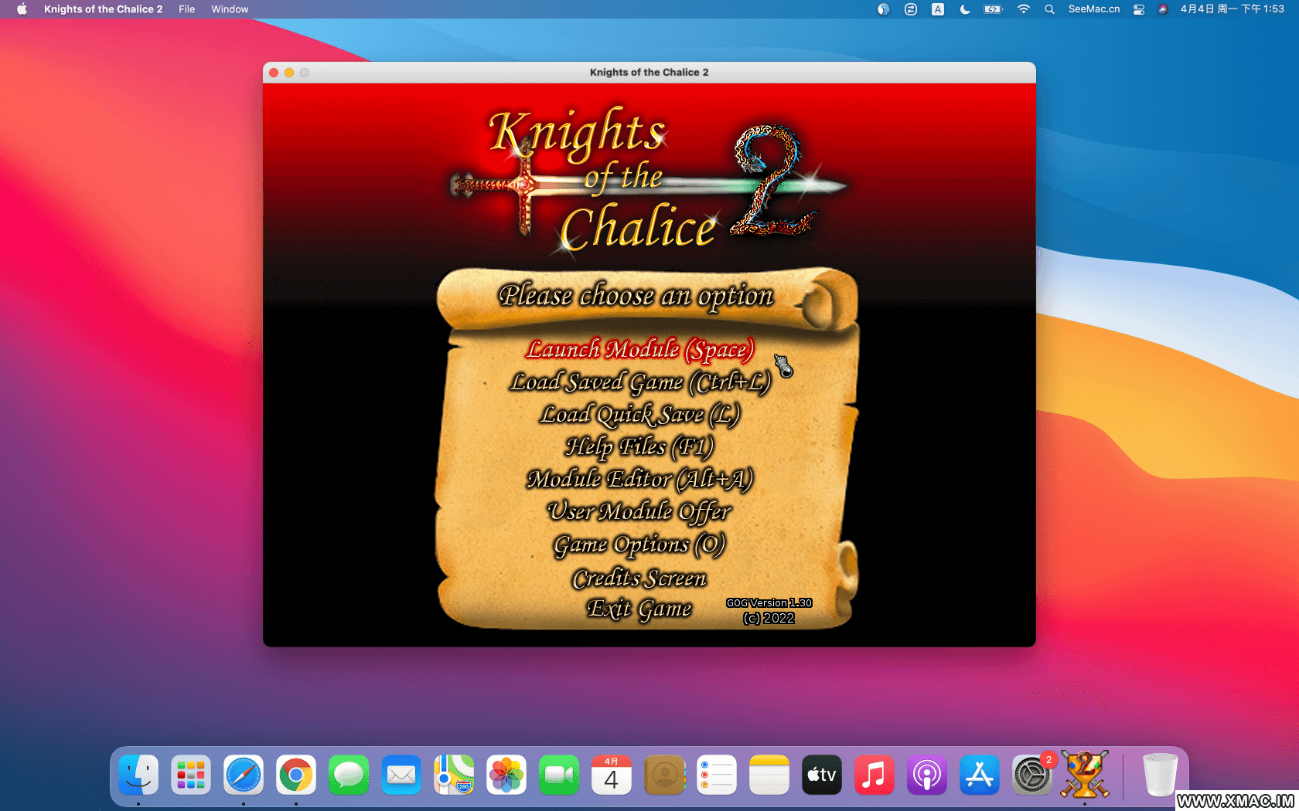1299x811 pixels.
Task: Open Mail in the Dock
Action: pos(401,775)
